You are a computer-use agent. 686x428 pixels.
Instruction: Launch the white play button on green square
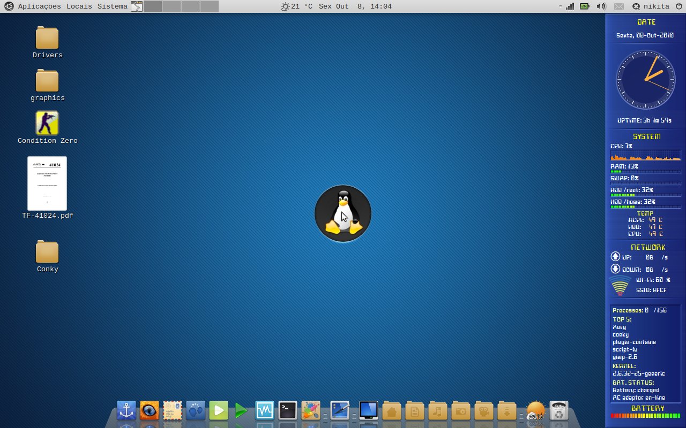tap(219, 411)
